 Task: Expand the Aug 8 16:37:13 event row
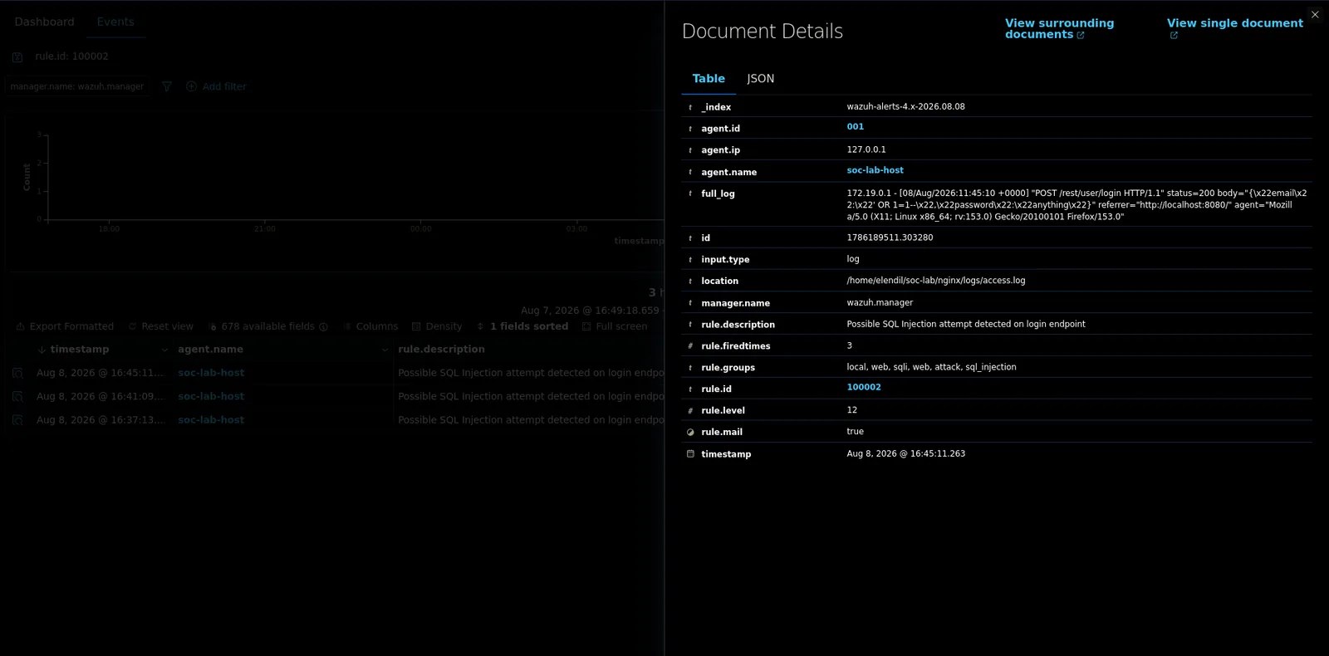(x=17, y=420)
